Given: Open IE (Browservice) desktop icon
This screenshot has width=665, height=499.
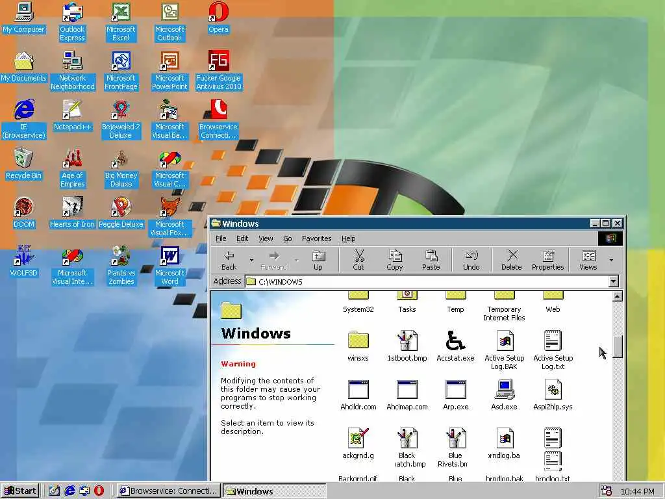Looking at the screenshot, I should [24, 120].
